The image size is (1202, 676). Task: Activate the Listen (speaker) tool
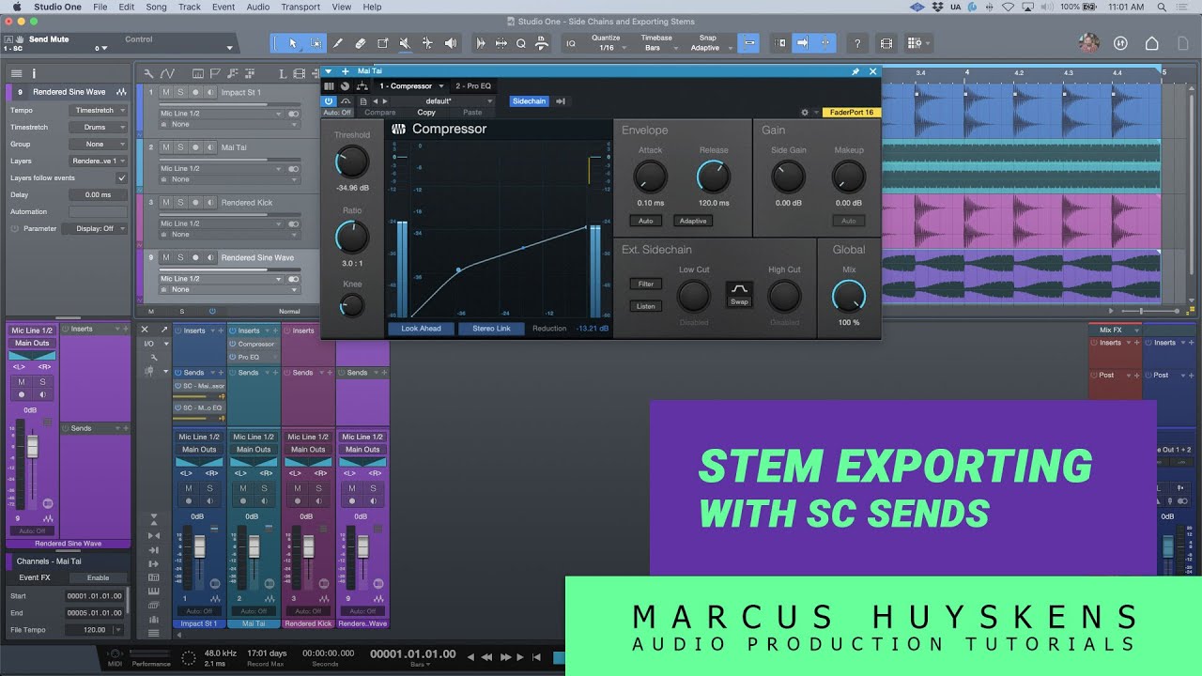pyautogui.click(x=450, y=43)
